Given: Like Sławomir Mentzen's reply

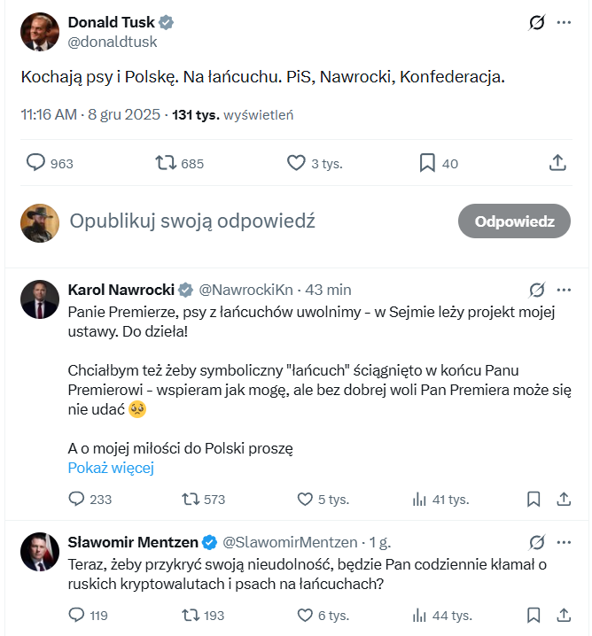Looking at the screenshot, I should click(305, 615).
